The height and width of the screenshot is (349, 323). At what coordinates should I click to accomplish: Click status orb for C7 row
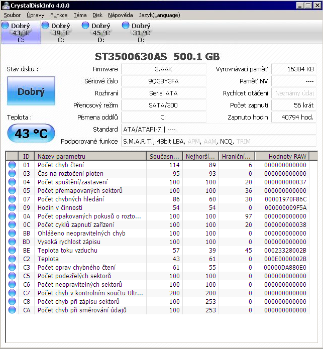pyautogui.click(x=12, y=293)
